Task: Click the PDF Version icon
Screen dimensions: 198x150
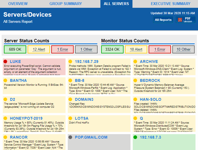Action: pyautogui.click(x=180, y=20)
